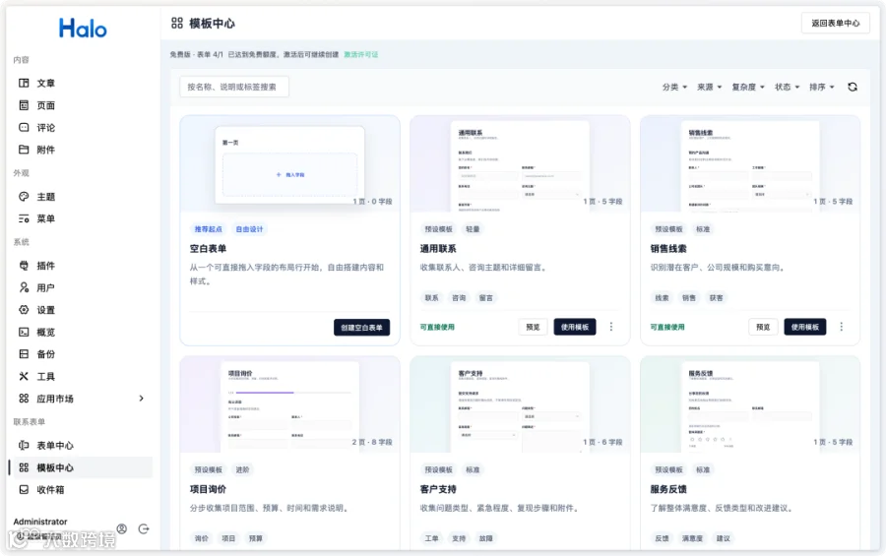
Task: Open the 分类 filter dropdown
Action: click(674, 87)
